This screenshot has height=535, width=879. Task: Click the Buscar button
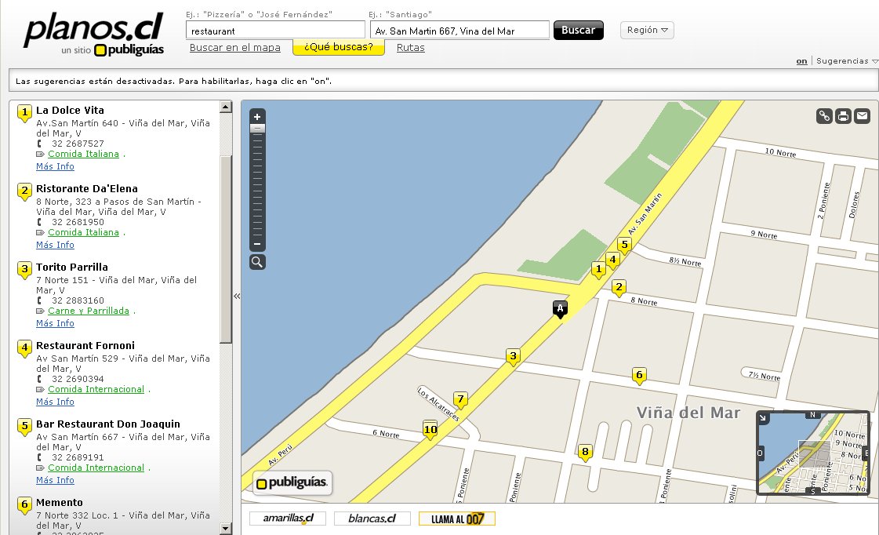click(x=579, y=31)
